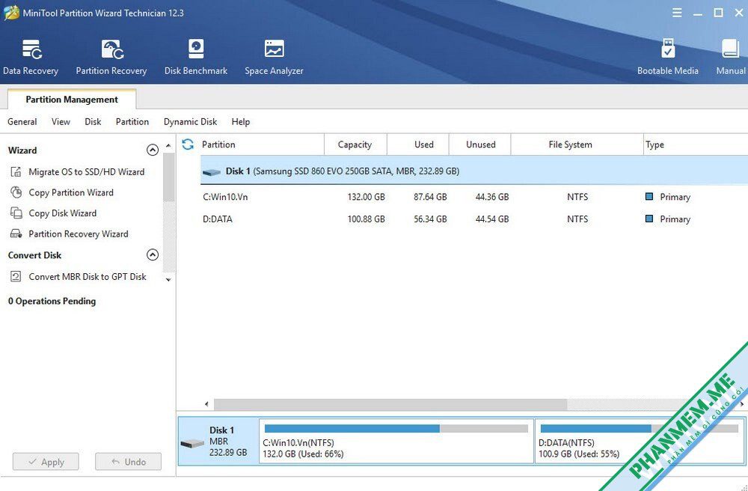Click the left arrow of the horizontal scrollbar
This screenshot has width=748, height=491.
206,404
